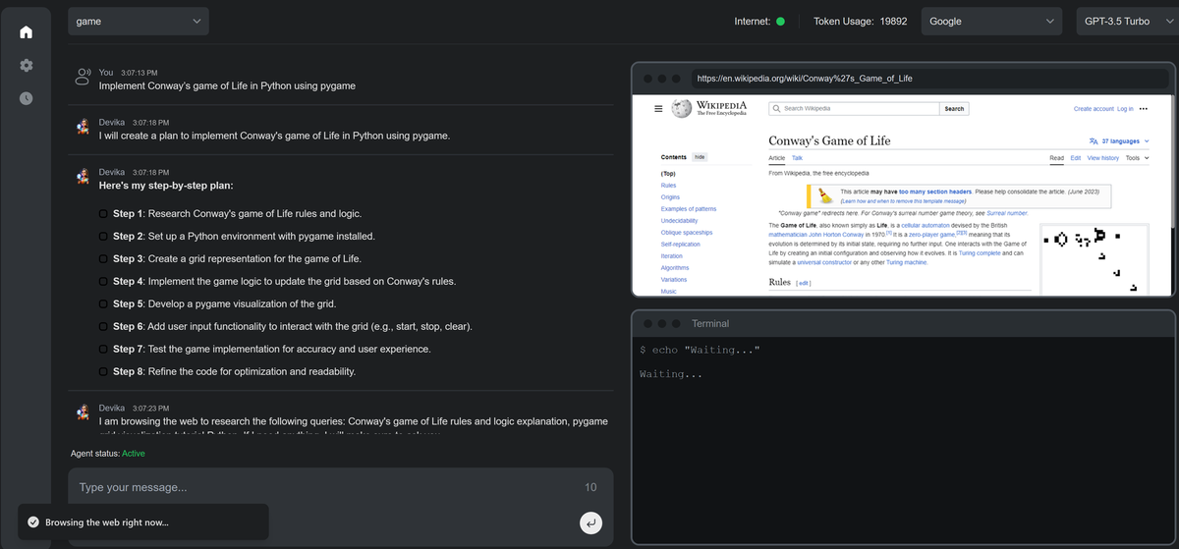Viewport: 1179px width, 549px height.
Task: Open the history clock icon in sidebar
Action: click(27, 98)
